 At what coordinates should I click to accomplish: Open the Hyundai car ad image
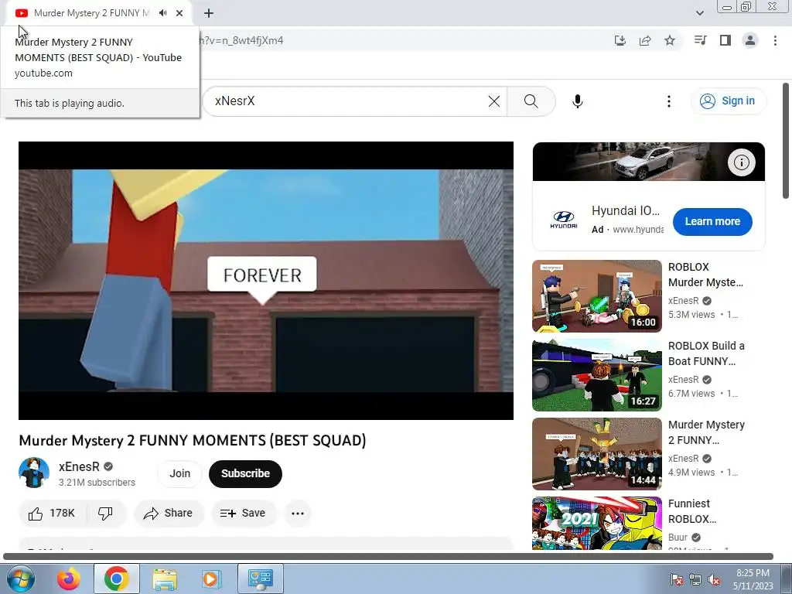point(649,162)
